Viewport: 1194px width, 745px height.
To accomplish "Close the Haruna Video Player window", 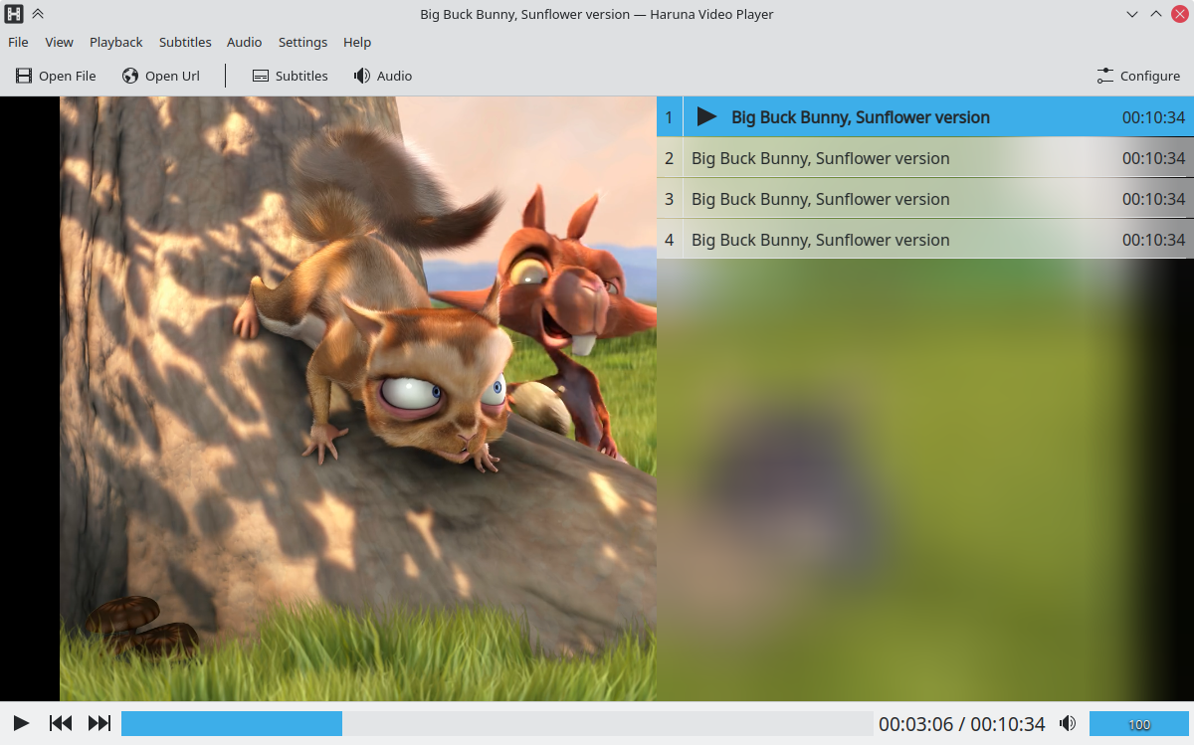I will click(1180, 14).
